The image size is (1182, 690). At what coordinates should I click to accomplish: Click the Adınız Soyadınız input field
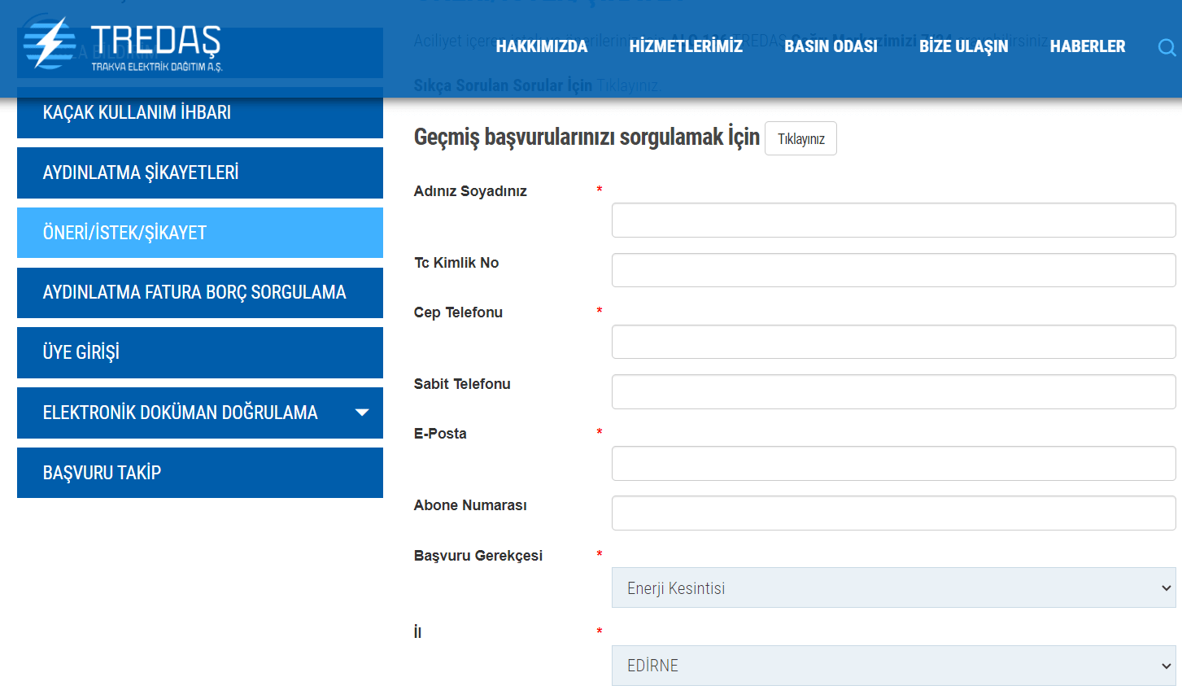point(892,220)
